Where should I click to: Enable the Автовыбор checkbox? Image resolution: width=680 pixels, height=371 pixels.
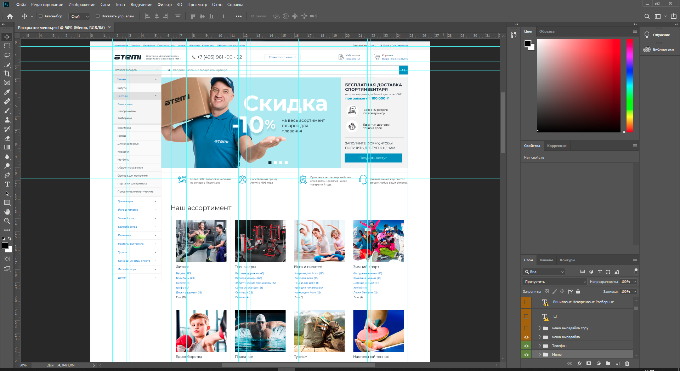[41, 16]
